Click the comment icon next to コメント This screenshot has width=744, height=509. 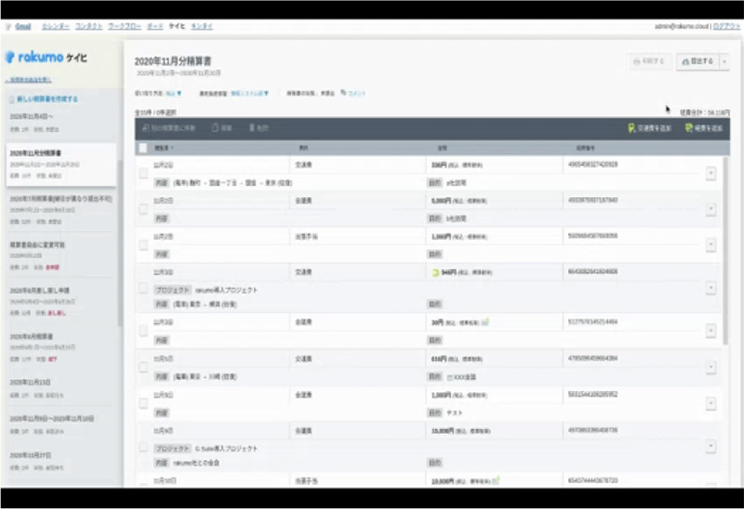point(343,93)
